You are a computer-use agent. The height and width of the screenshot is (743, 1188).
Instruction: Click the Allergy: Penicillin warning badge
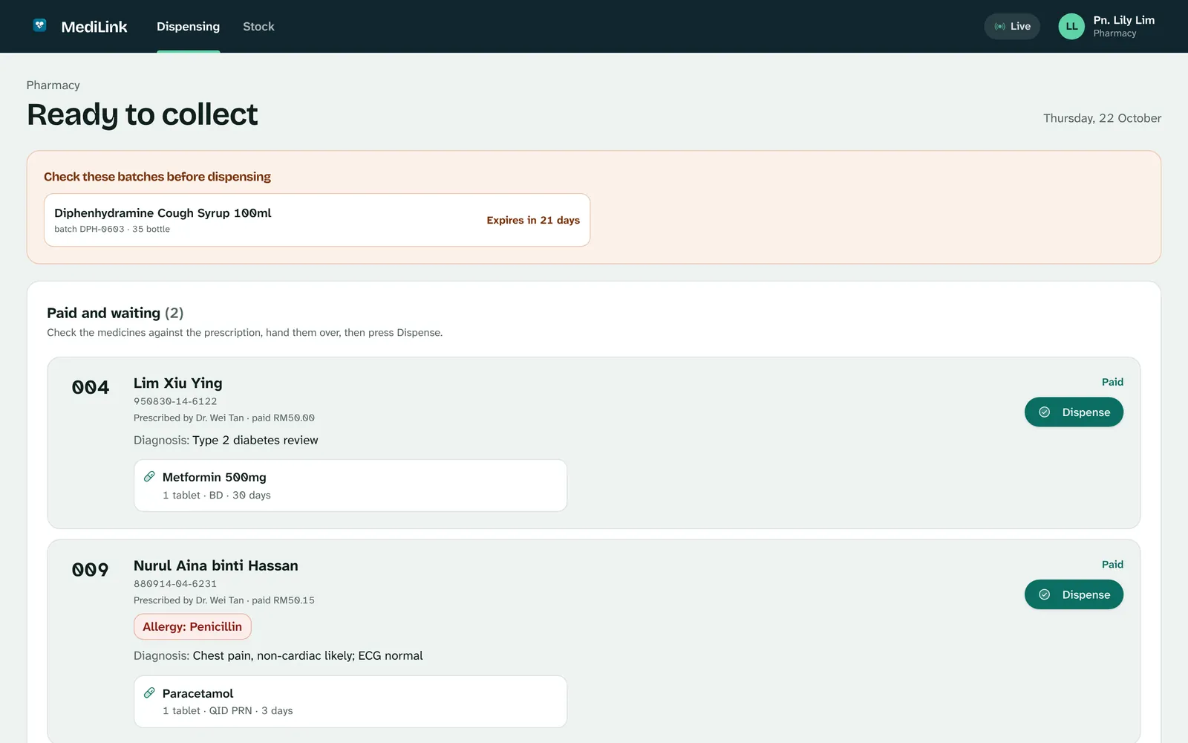(x=192, y=626)
